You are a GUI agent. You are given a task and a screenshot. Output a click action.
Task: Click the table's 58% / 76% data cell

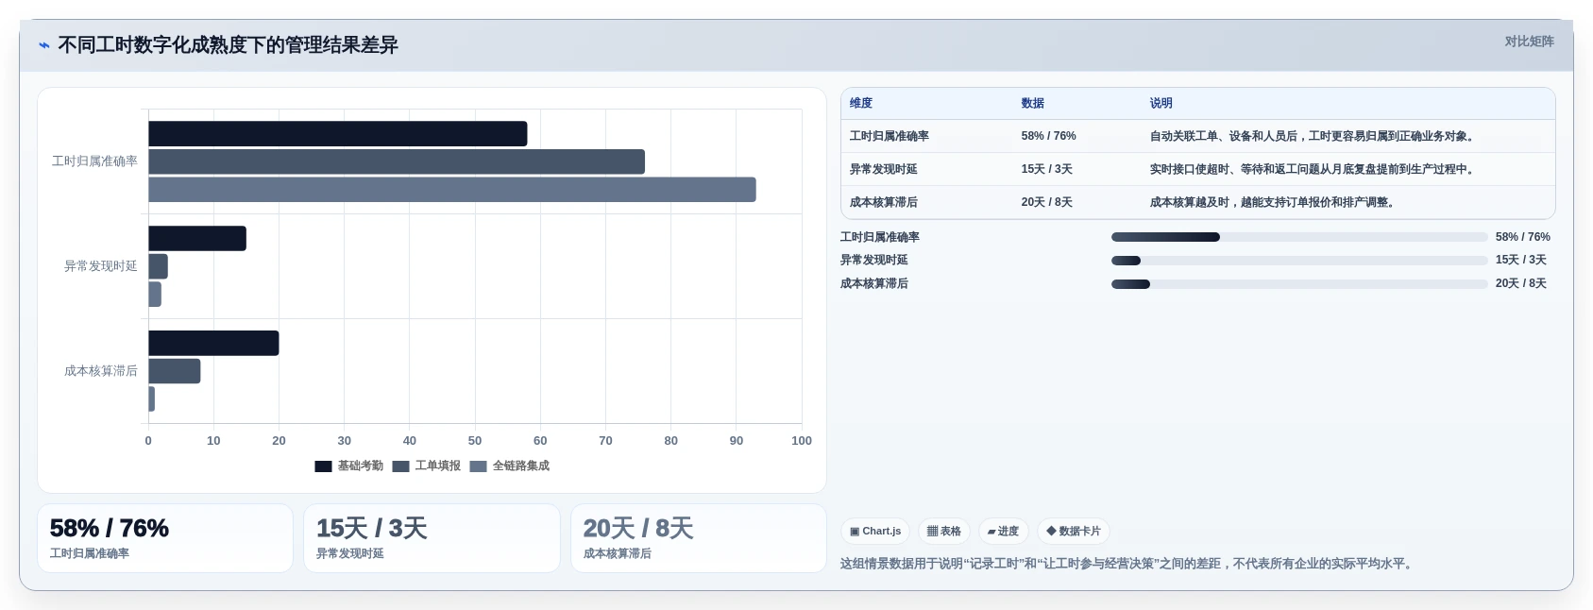[x=1049, y=137]
